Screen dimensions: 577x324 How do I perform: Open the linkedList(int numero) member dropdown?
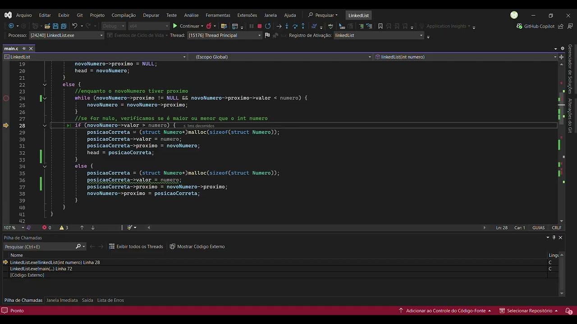pos(466,57)
